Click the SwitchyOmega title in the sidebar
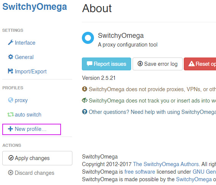 34,6
